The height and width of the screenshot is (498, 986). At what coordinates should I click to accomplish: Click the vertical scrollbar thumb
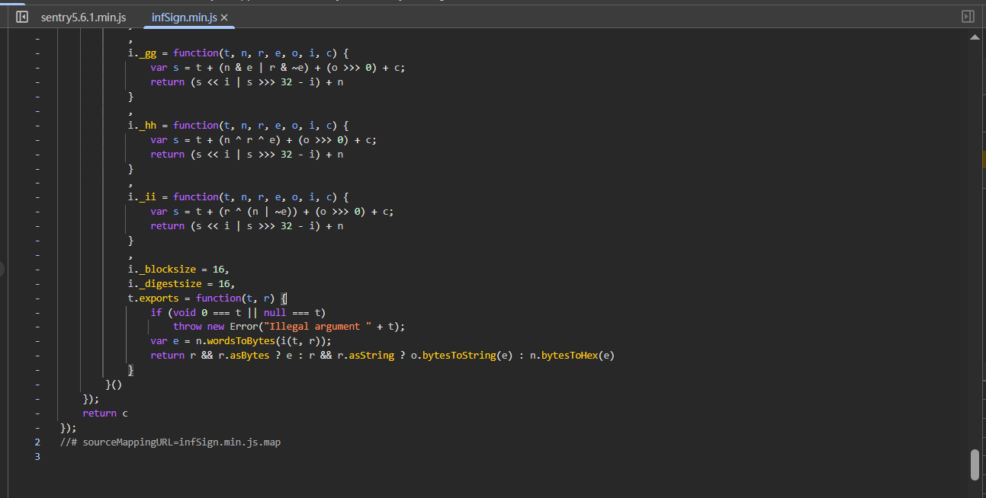click(x=974, y=464)
